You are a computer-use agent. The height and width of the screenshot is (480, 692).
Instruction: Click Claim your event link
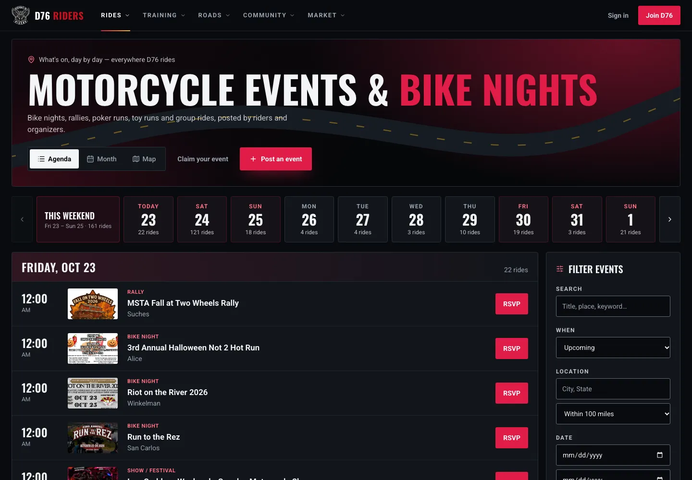pos(203,159)
